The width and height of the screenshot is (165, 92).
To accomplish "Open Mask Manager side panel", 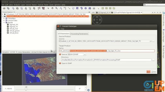I will (163, 52).
